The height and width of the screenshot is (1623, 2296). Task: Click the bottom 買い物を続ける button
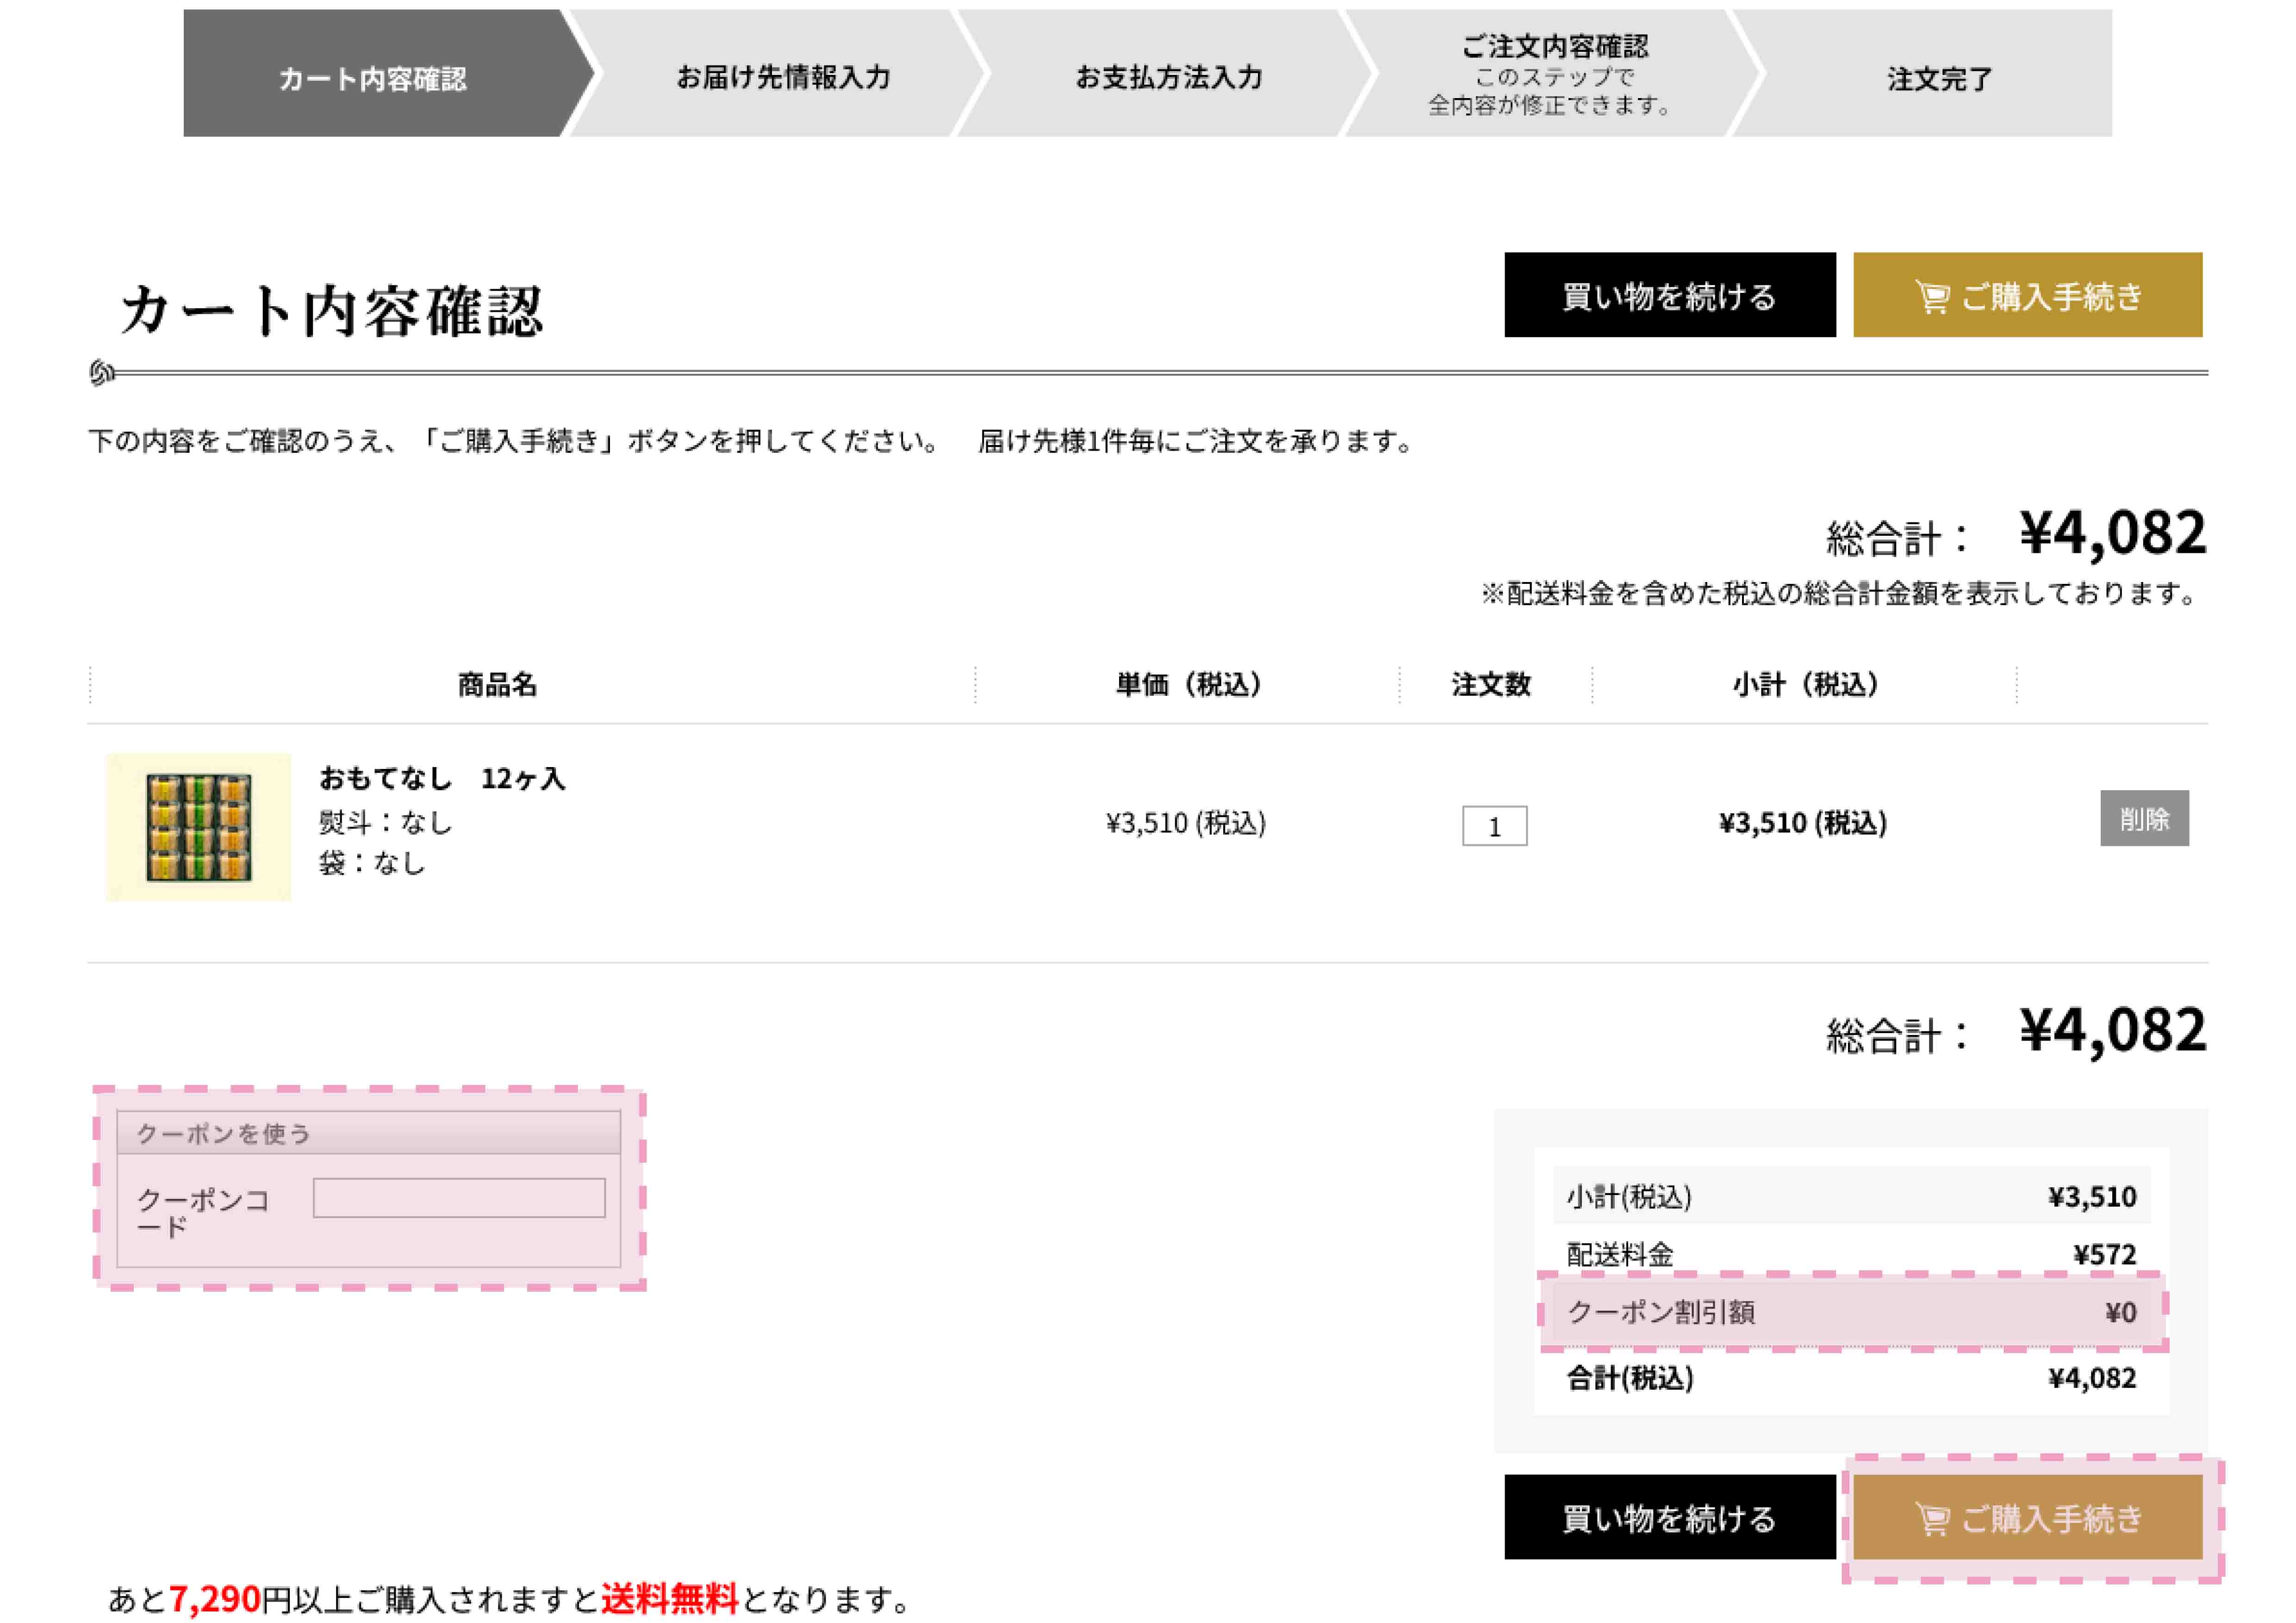coord(1669,1517)
